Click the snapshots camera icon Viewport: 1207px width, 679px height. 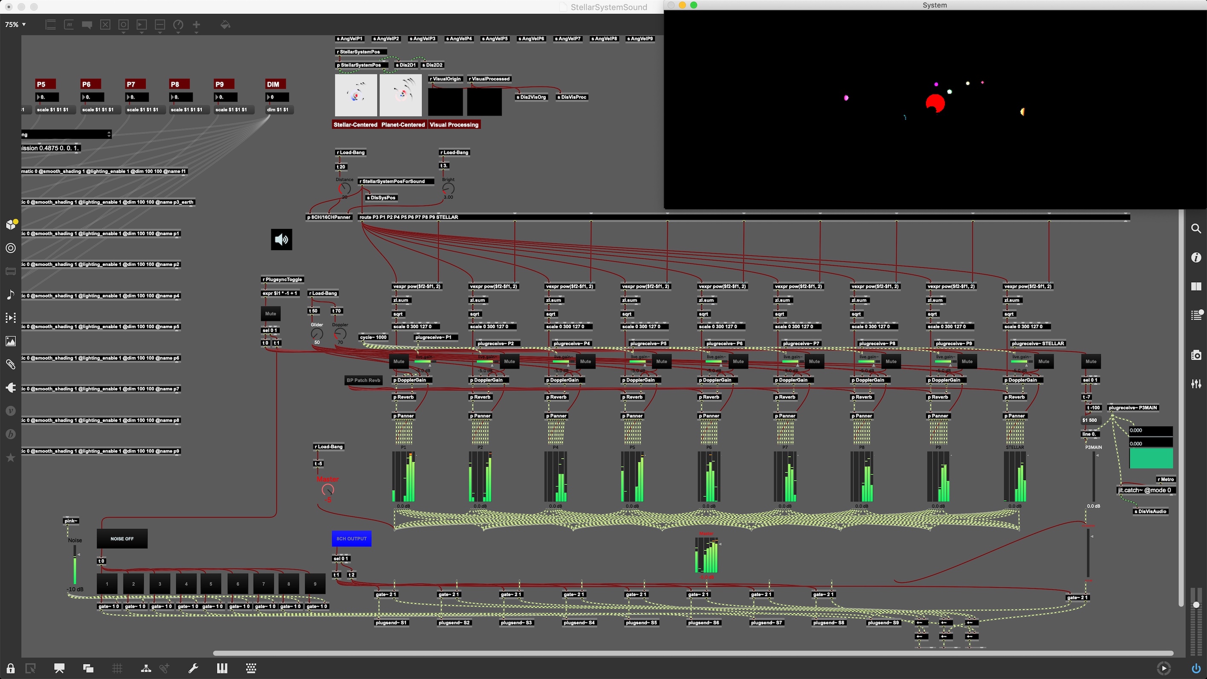click(x=1196, y=355)
